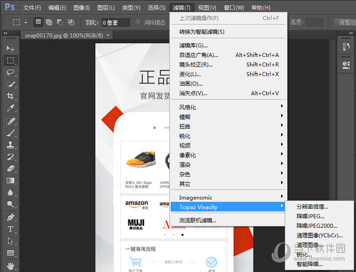The height and width of the screenshot is (272, 356).
Task: Select the Dodge tool
Action: coord(10,204)
